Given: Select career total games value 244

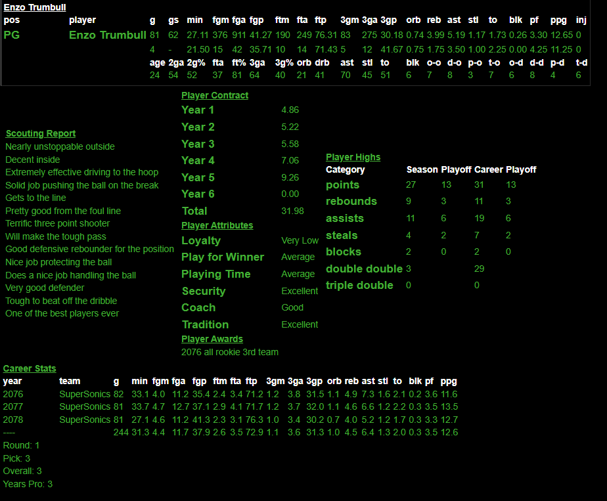Looking at the screenshot, I should point(121,432).
